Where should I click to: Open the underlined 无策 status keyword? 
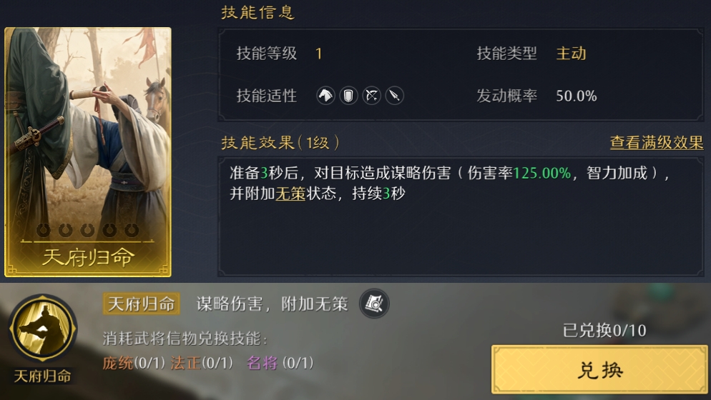[290, 194]
